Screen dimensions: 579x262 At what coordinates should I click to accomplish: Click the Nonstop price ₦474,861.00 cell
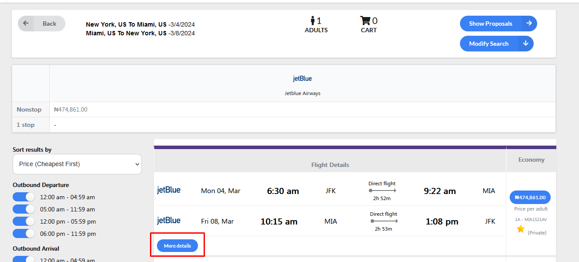tap(71, 109)
